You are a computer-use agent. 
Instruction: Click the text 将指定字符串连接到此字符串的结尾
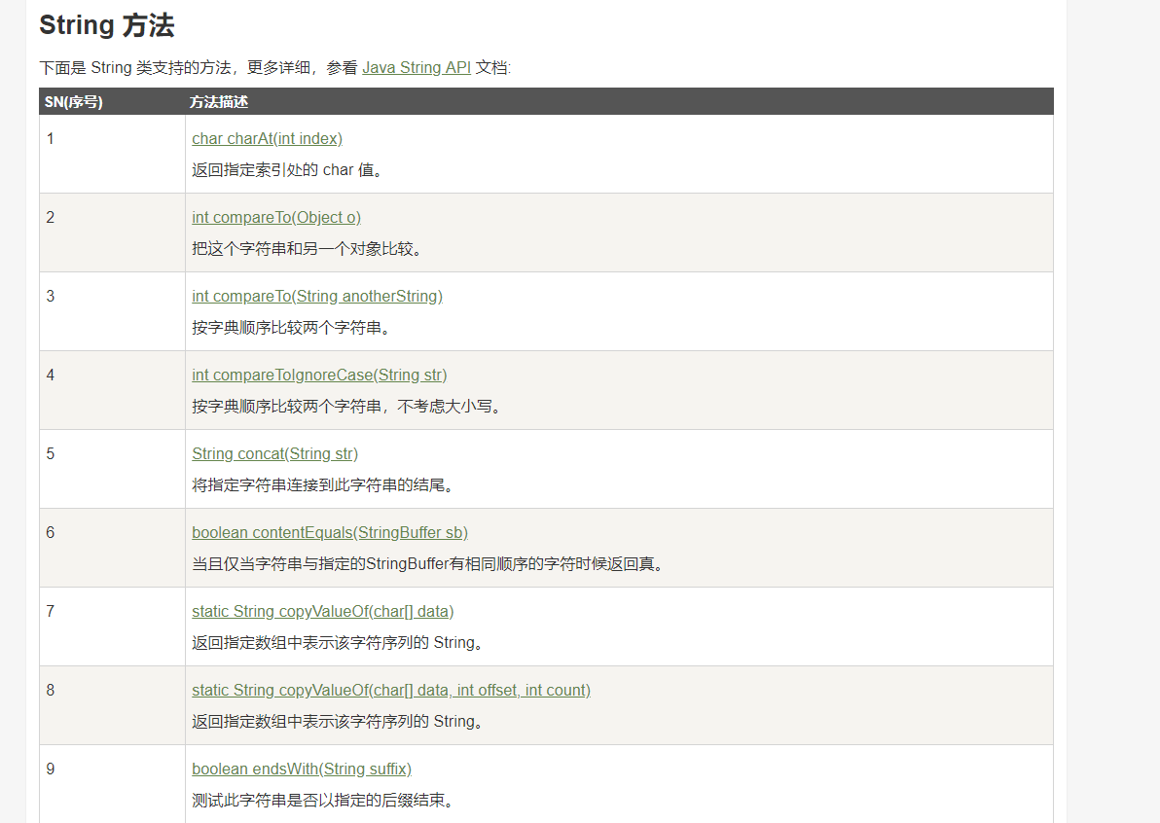pyautogui.click(x=323, y=485)
